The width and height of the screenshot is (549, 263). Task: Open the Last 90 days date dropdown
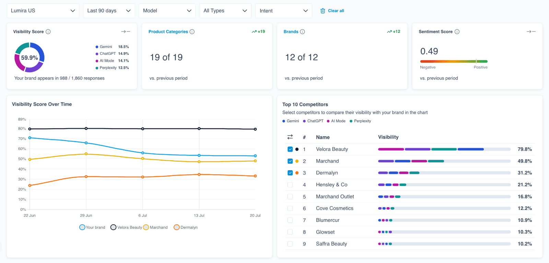[x=109, y=11]
